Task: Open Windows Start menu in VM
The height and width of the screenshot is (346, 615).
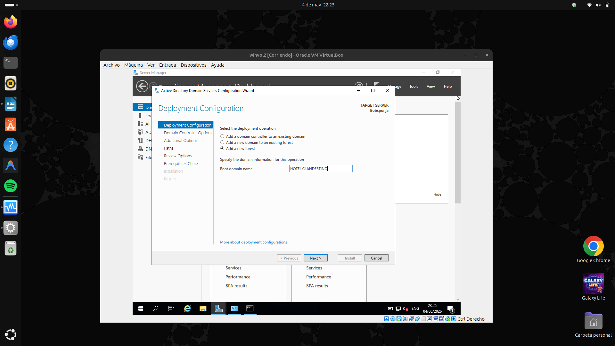Action: [x=140, y=309]
